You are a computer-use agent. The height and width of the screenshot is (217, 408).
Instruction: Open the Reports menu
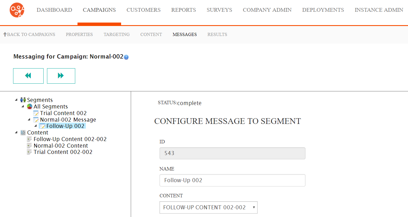pos(183,10)
